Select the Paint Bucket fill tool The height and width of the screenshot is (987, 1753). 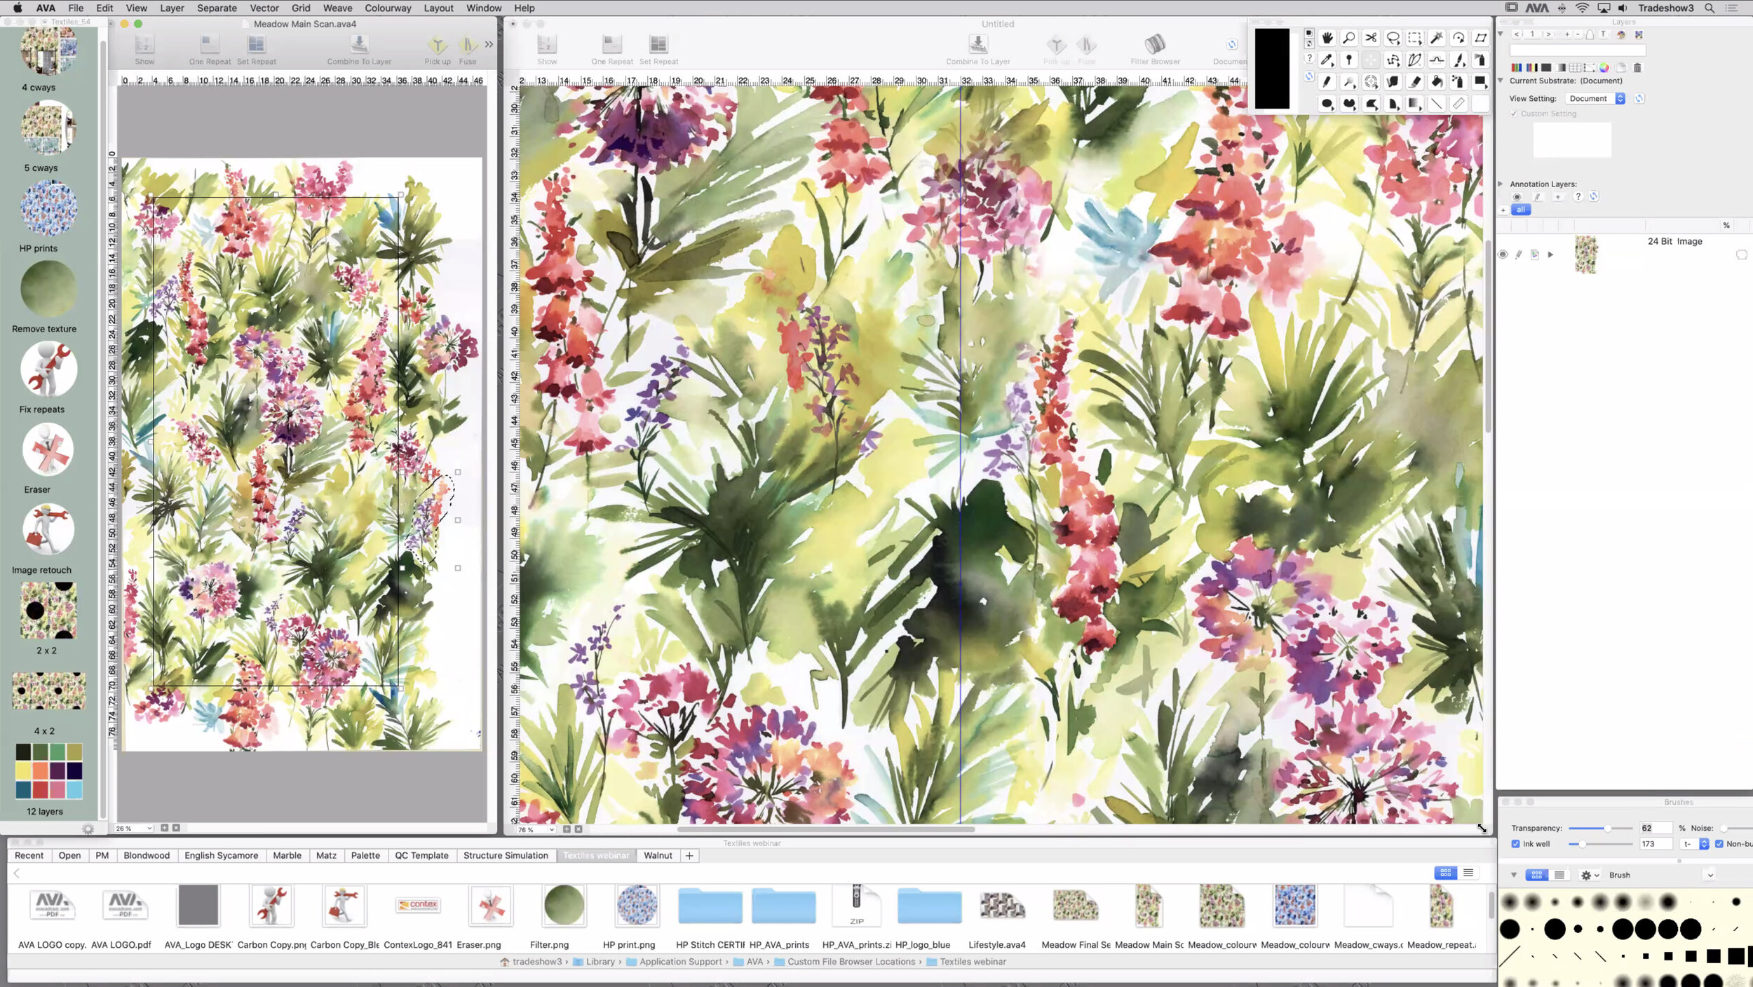1437,82
